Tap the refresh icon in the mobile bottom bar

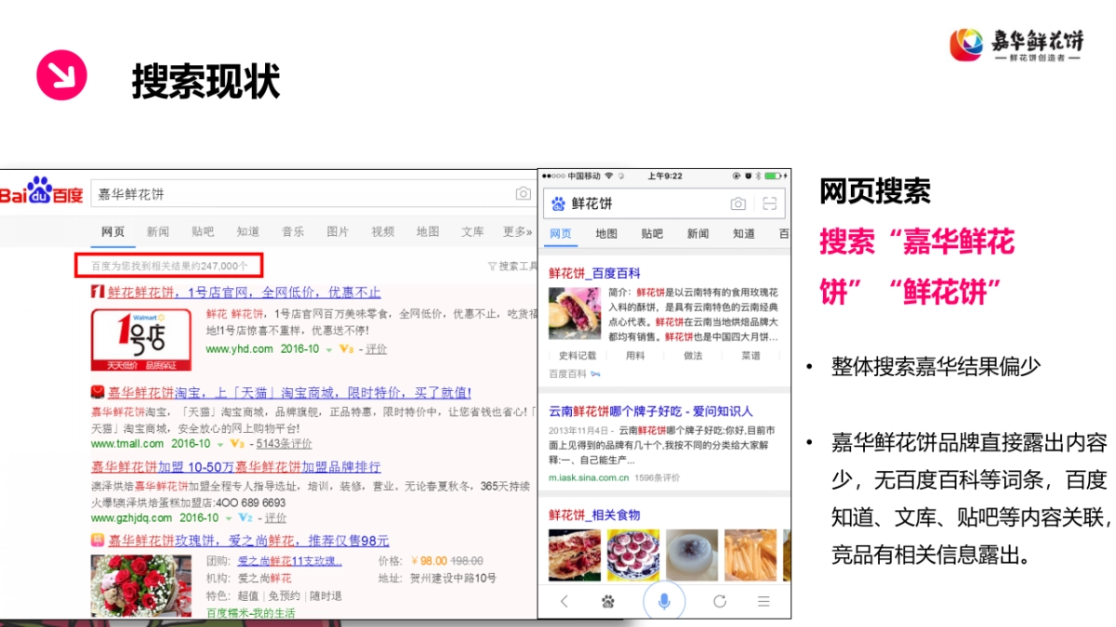pos(719,601)
